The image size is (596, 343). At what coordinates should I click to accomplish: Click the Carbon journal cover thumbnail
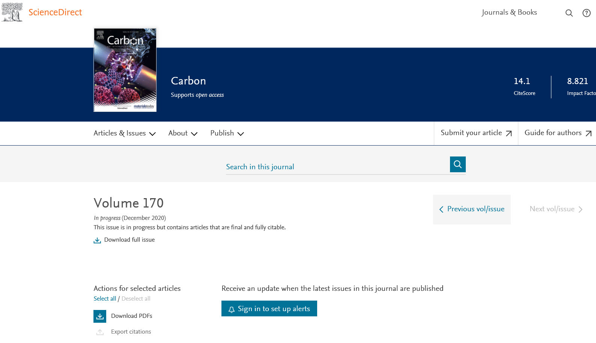tap(125, 70)
